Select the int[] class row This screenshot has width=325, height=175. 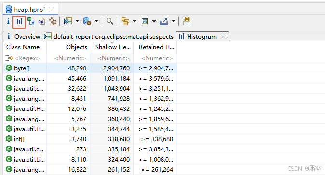click(90, 139)
